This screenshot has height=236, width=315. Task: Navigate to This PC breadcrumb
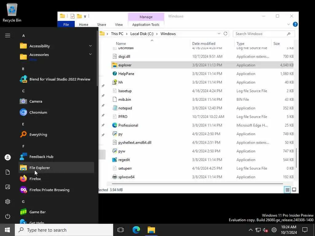coord(117,34)
